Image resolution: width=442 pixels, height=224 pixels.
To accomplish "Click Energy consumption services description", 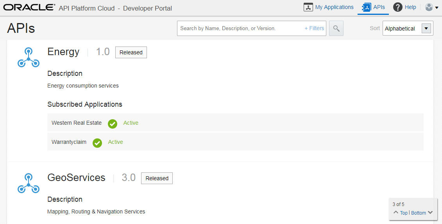I will click(83, 86).
